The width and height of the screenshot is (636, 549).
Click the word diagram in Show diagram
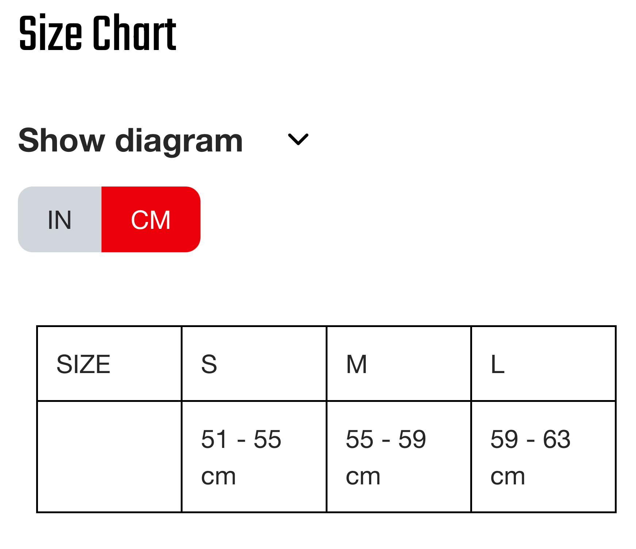coord(179,141)
